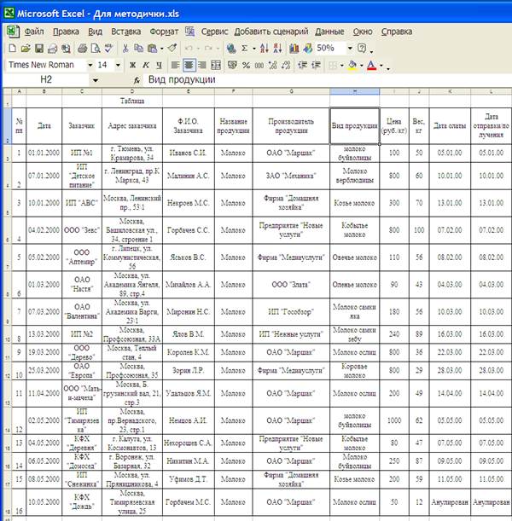512x521 pixels.
Task: Open the Сервис menu
Action: [214, 32]
